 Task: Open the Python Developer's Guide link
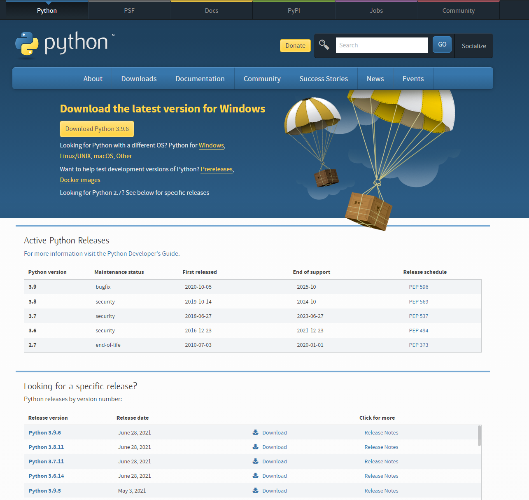click(101, 254)
